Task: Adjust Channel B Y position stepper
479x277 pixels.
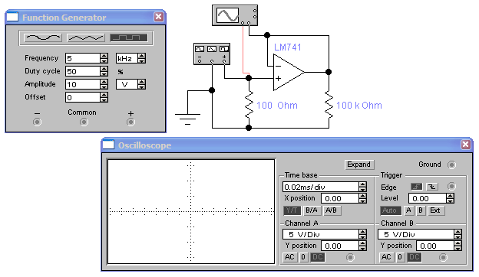Action: (x=458, y=246)
